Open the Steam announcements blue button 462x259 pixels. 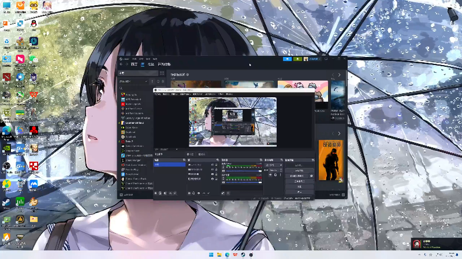287,59
